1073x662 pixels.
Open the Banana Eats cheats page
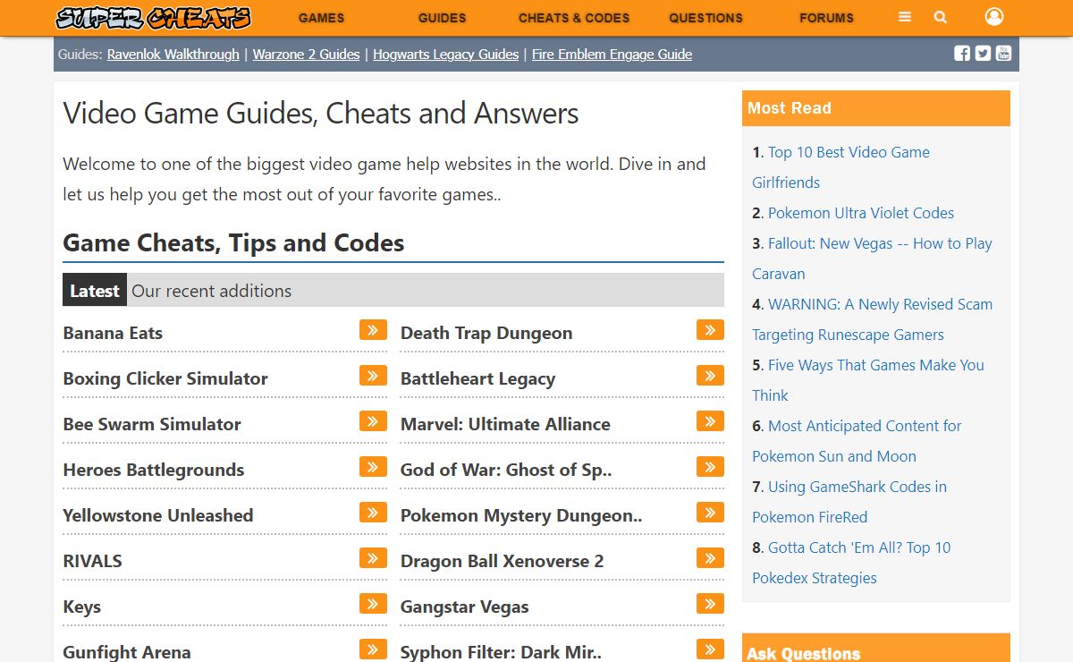pyautogui.click(x=113, y=333)
